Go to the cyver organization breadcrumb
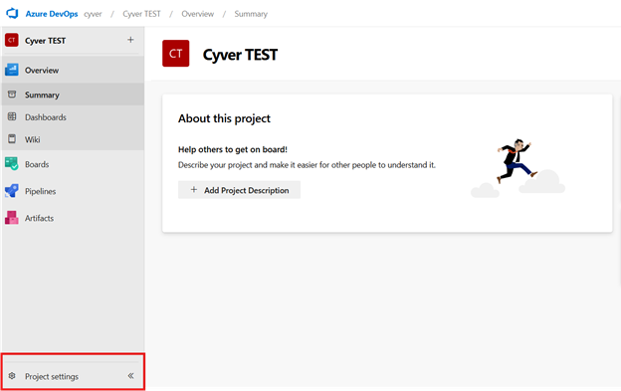This screenshot has height=391, width=621. coord(93,14)
